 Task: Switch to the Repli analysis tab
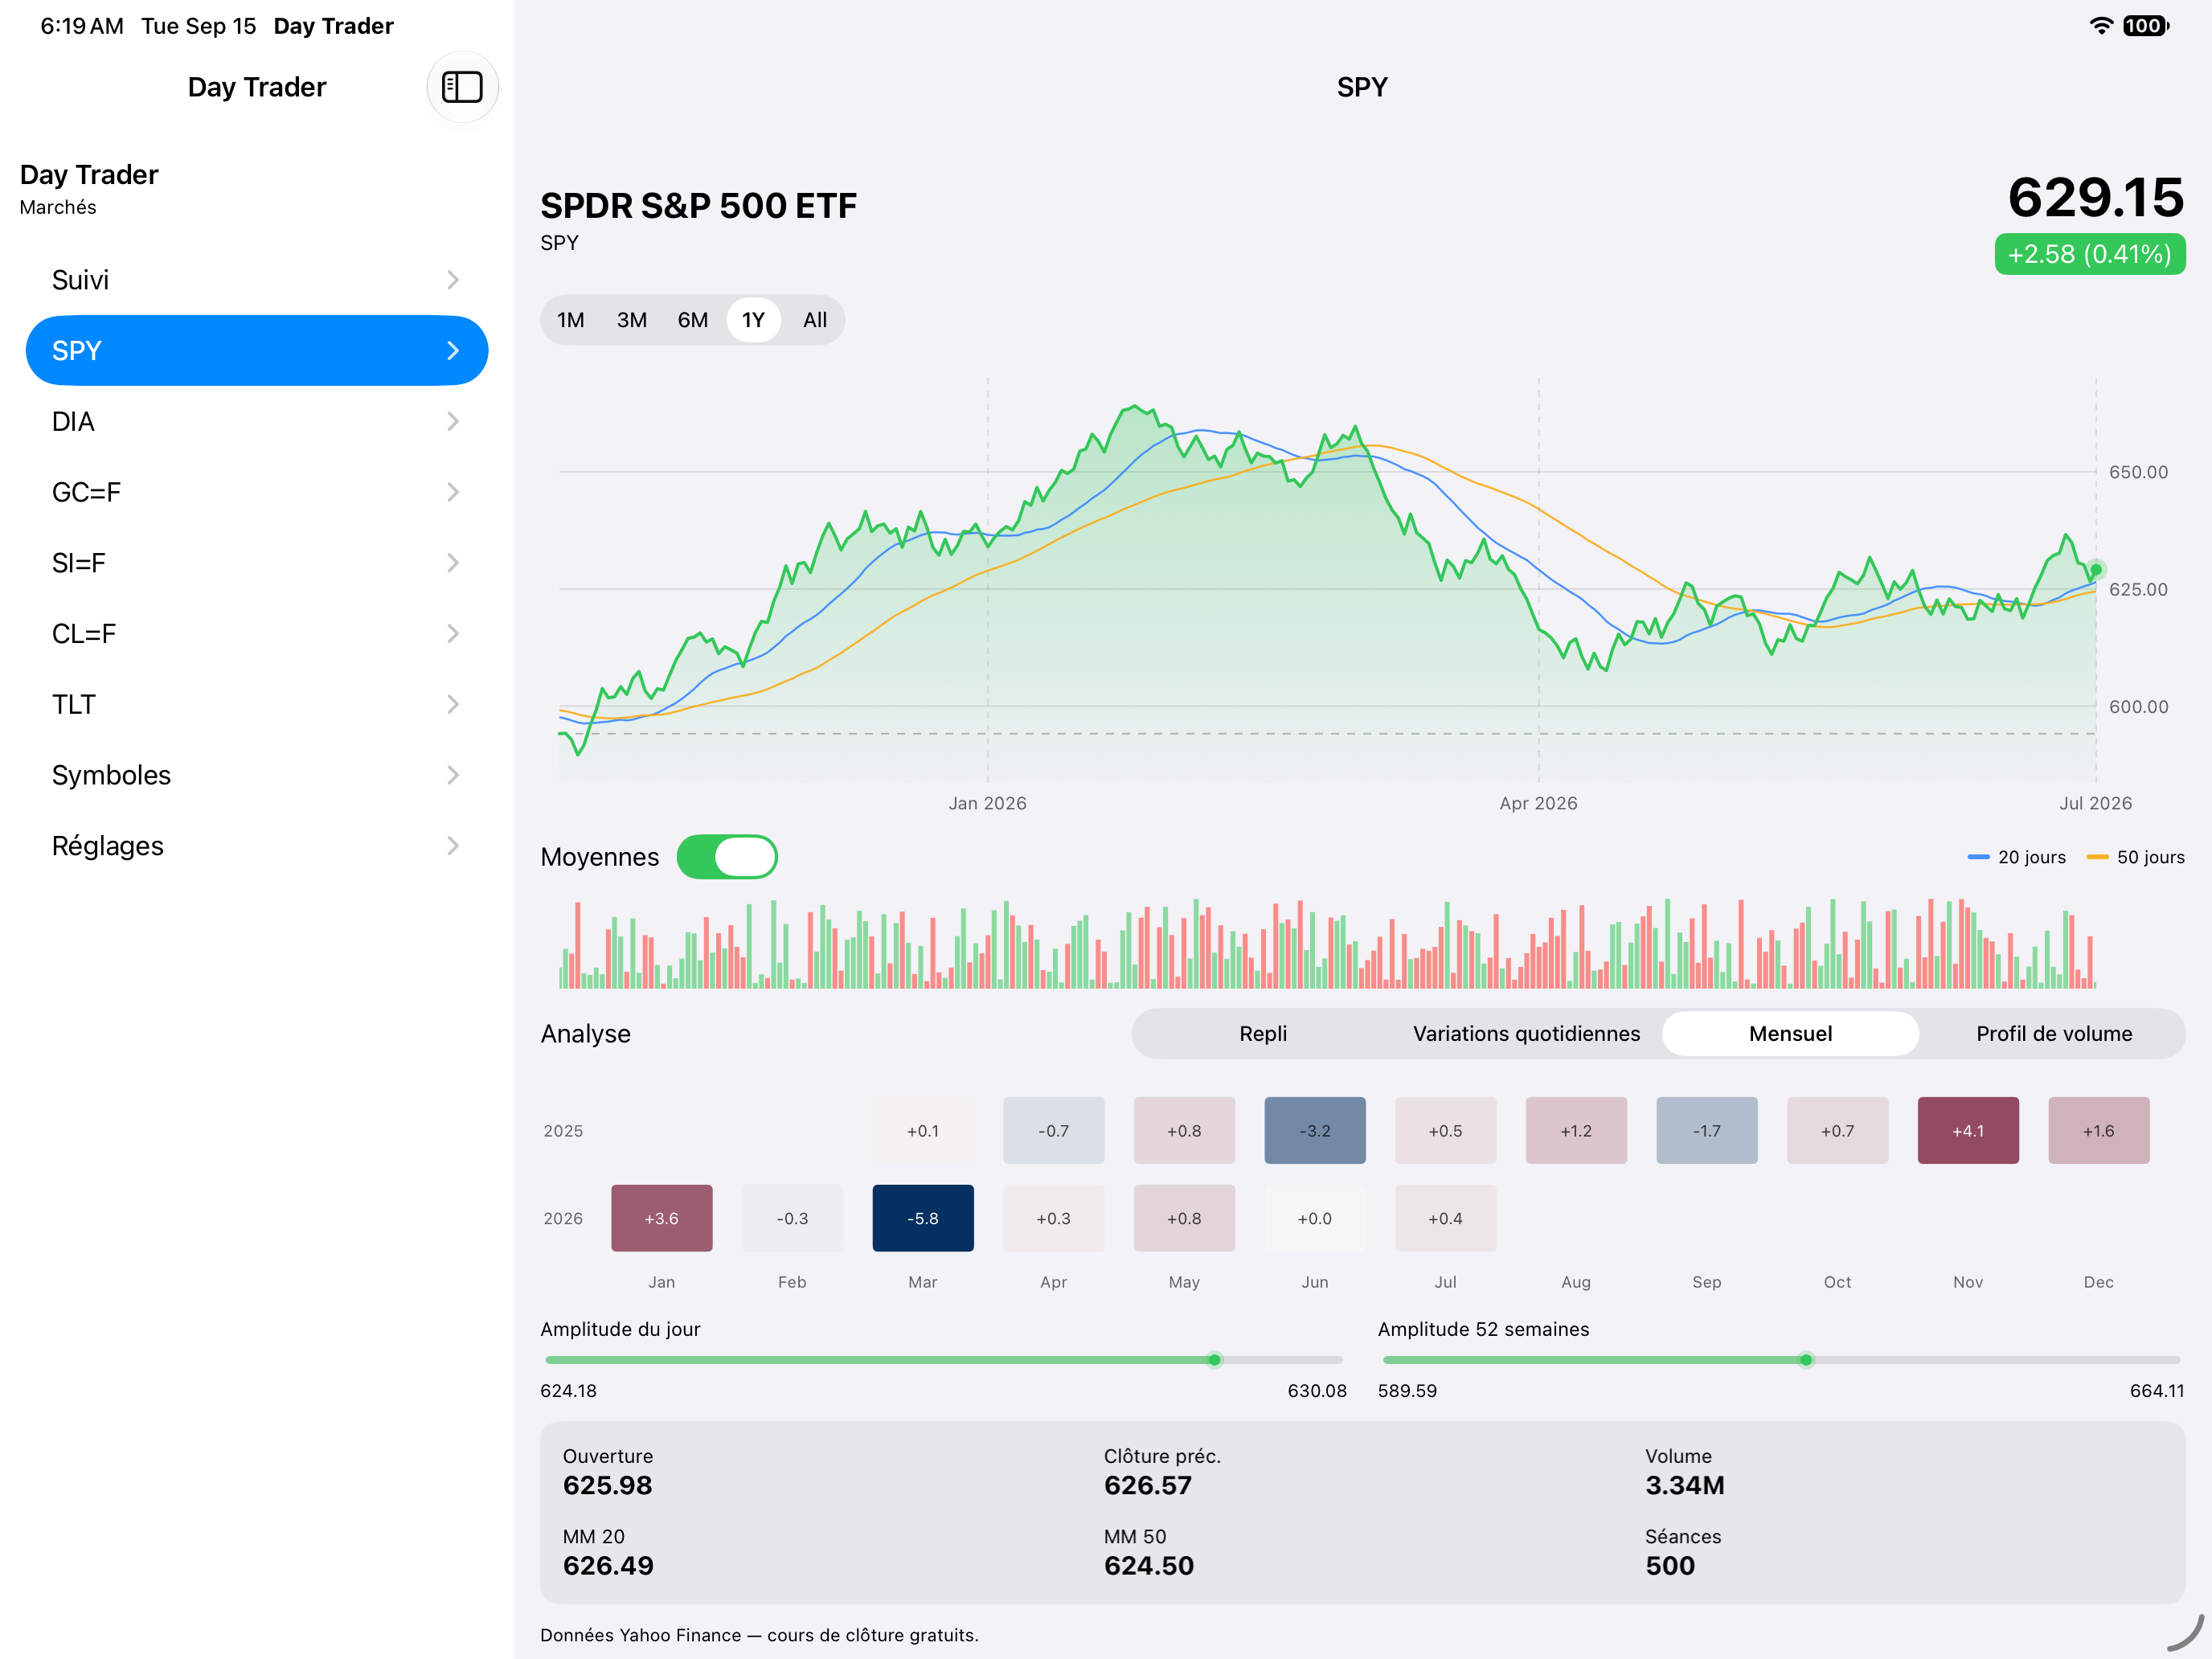click(x=1263, y=1034)
